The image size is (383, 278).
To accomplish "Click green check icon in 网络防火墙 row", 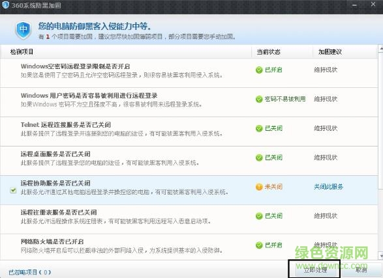I will (x=259, y=245).
